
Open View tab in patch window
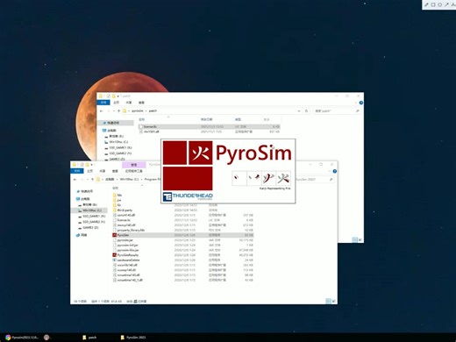click(x=141, y=103)
